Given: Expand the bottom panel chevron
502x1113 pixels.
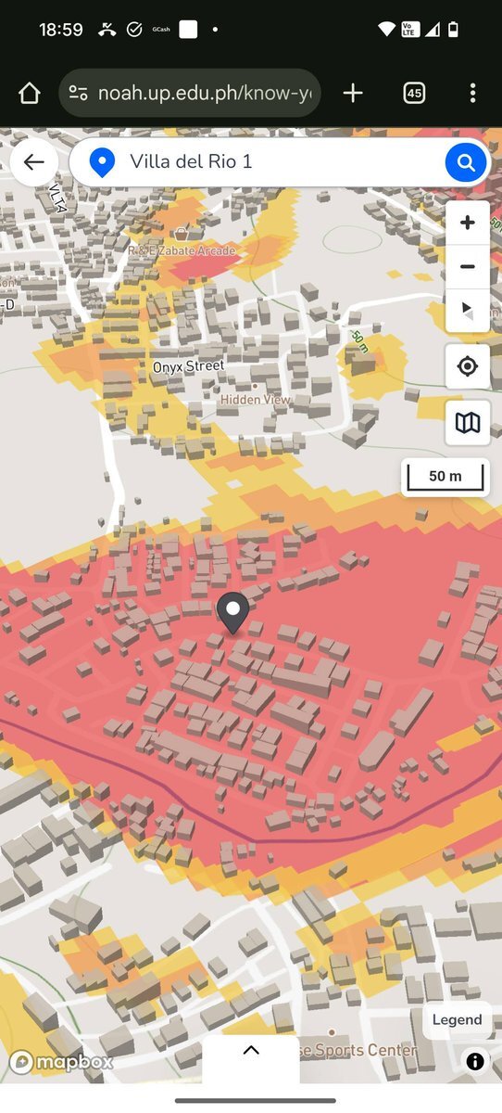Looking at the screenshot, I should tap(251, 1051).
